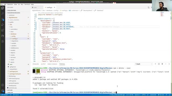The height and width of the screenshot is (96, 172).
Task: Open the Manage gear in activity bar
Action: coord(2,91)
